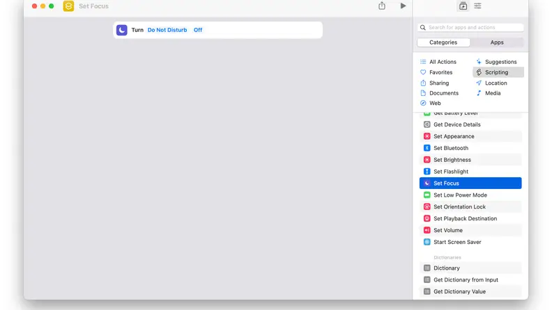This screenshot has width=552, height=310.
Task: Click the Shortcuts app icon in title bar
Action: click(x=68, y=6)
